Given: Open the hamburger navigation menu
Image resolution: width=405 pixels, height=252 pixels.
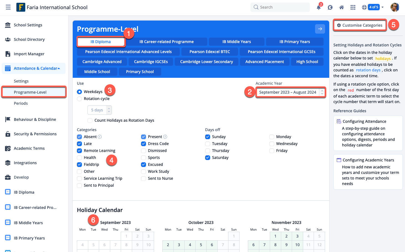Looking at the screenshot, I should [x=8, y=7].
